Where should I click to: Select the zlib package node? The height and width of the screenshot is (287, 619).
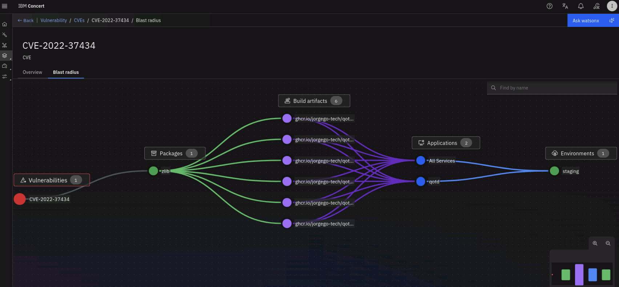pos(153,171)
